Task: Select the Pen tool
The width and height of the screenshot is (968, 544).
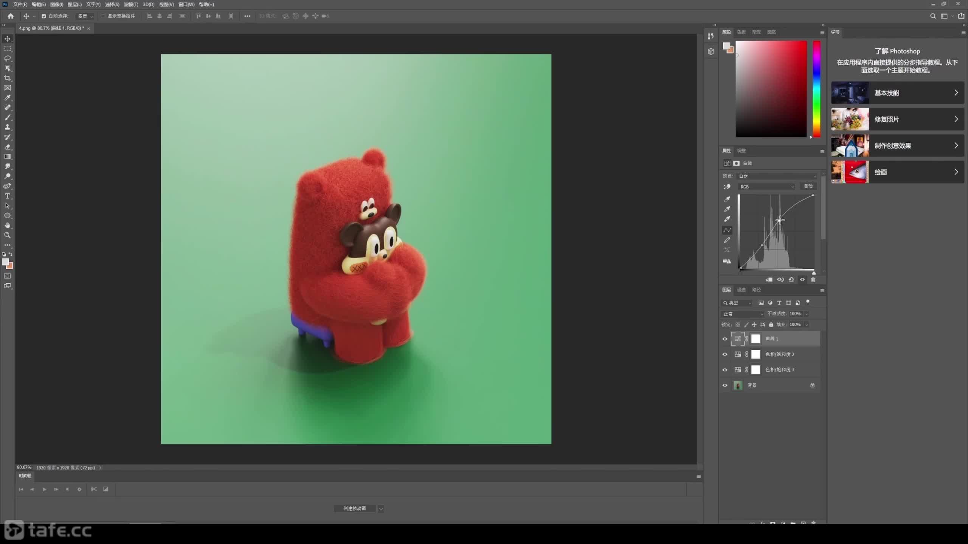Action: click(x=8, y=186)
